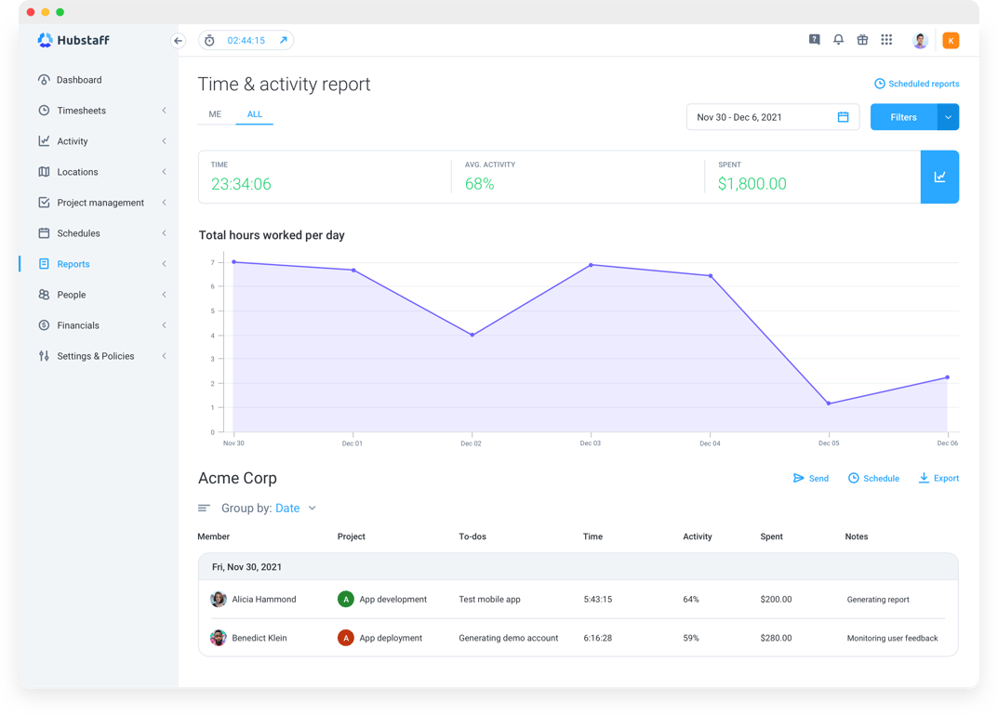Click the Nov 30 - Dec 6, 2021 date field
The height and width of the screenshot is (714, 998).
[x=773, y=117]
